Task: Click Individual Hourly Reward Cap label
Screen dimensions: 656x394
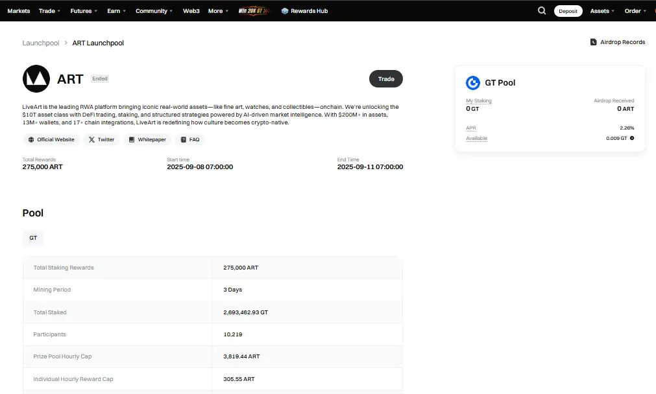Action: tap(73, 379)
